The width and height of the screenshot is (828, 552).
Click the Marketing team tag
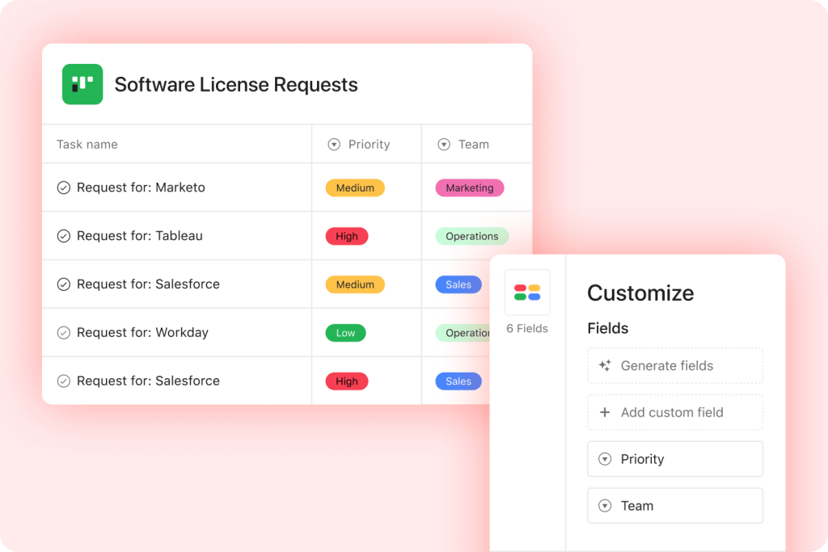(470, 188)
